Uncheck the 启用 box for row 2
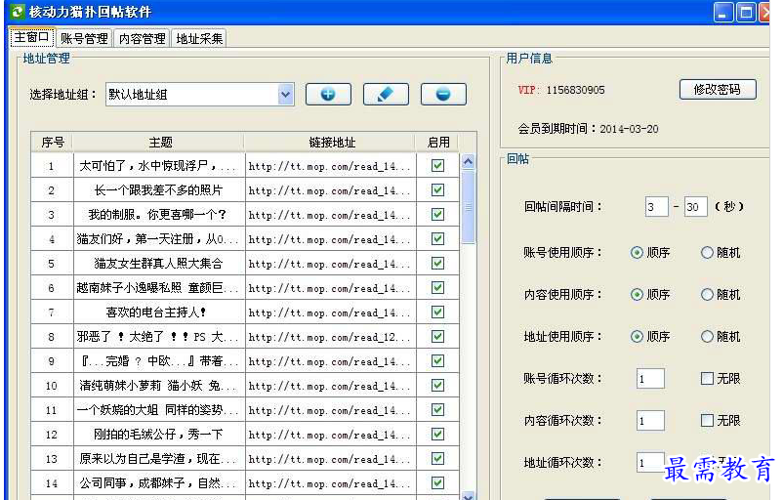This screenshot has width=783, height=500. coord(438,189)
